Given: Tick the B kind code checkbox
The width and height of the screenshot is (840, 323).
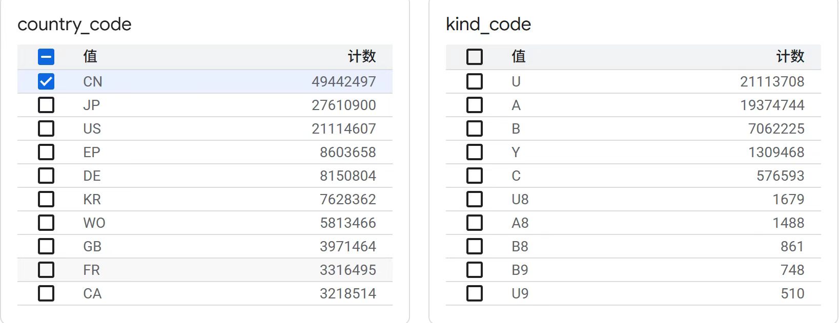Looking at the screenshot, I should 475,128.
